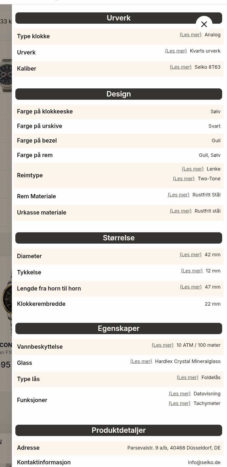Open 'Les mer' beside Reimtype Lenke

pos(193,169)
